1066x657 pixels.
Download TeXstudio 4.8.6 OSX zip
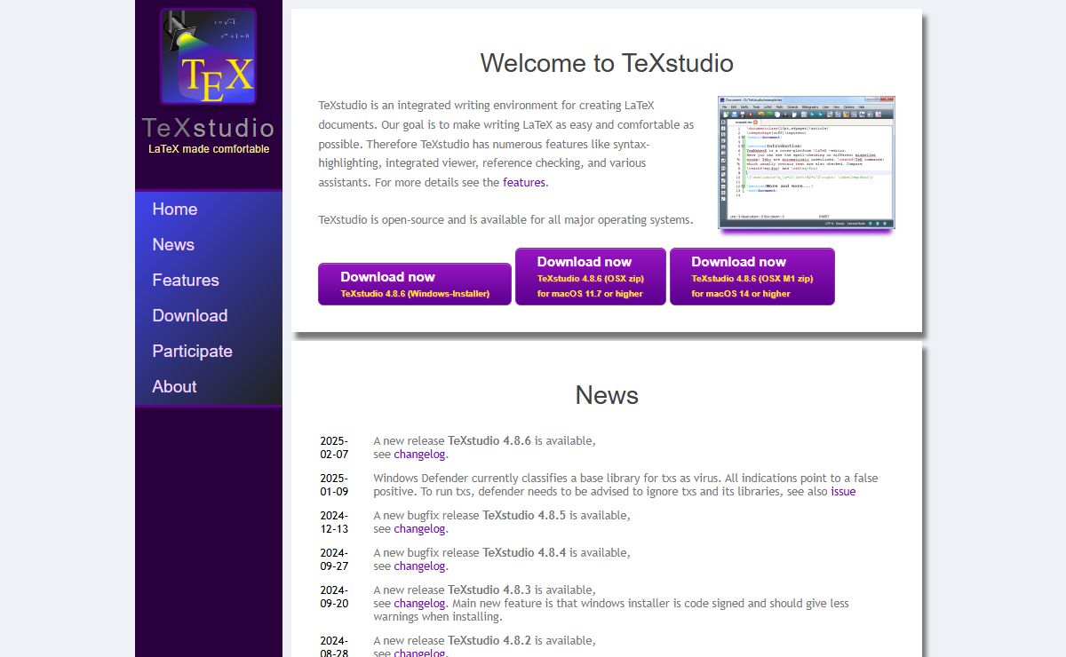[591, 276]
